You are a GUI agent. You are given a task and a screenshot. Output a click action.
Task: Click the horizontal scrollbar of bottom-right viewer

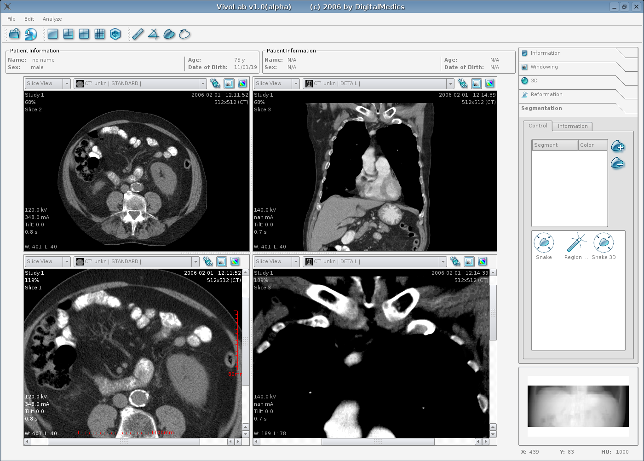pos(378,442)
